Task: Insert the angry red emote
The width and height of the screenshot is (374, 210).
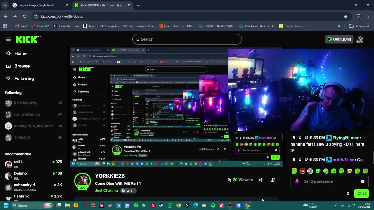Action: (302, 171)
